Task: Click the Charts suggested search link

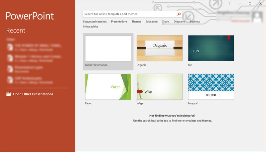Action: (166, 22)
